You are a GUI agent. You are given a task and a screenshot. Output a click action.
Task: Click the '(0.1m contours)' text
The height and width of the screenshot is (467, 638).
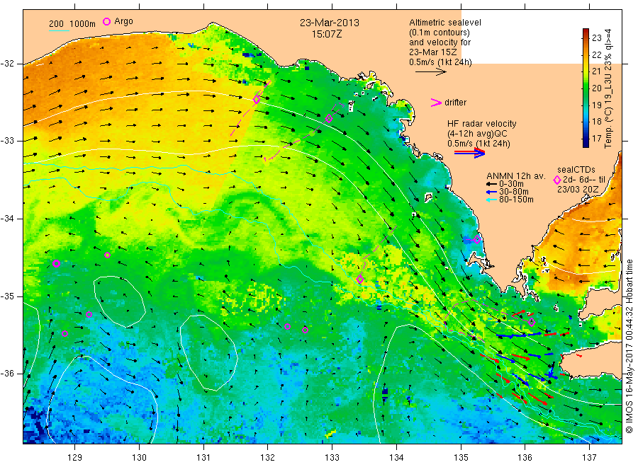[439, 33]
